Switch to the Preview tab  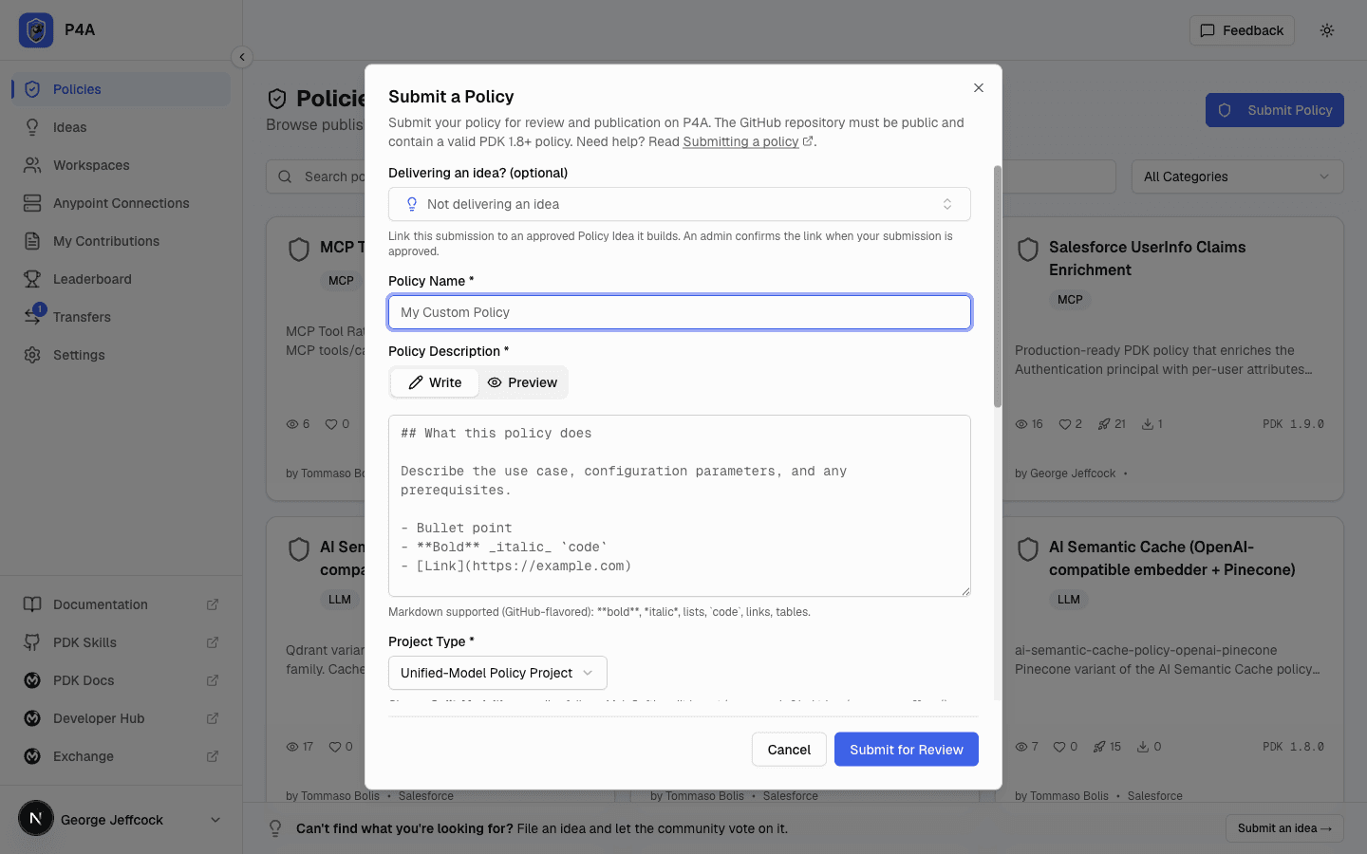point(522,382)
